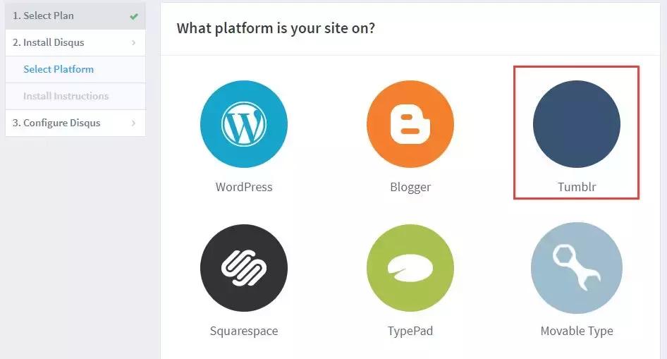Click the WordPress text label
The image size is (667, 359).
coord(244,187)
